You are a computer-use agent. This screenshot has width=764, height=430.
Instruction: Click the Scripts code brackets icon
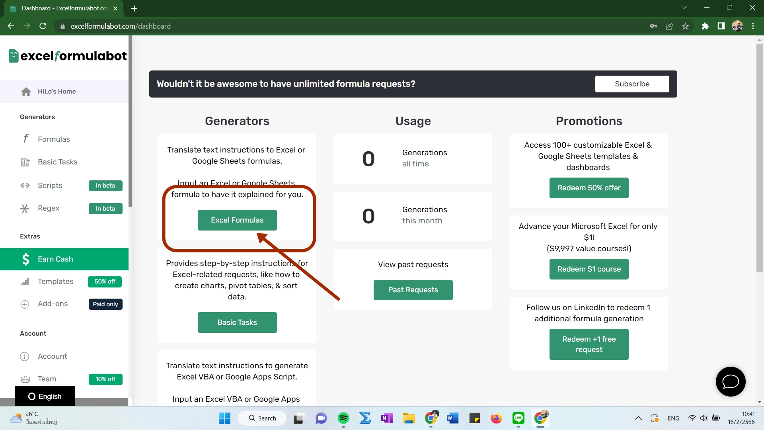pos(25,186)
